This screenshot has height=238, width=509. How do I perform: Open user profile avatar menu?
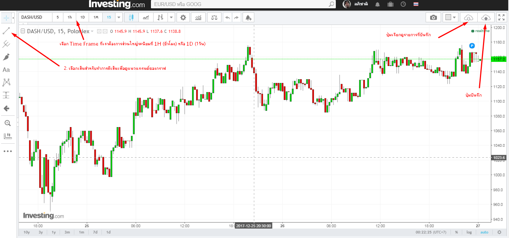point(346,4)
